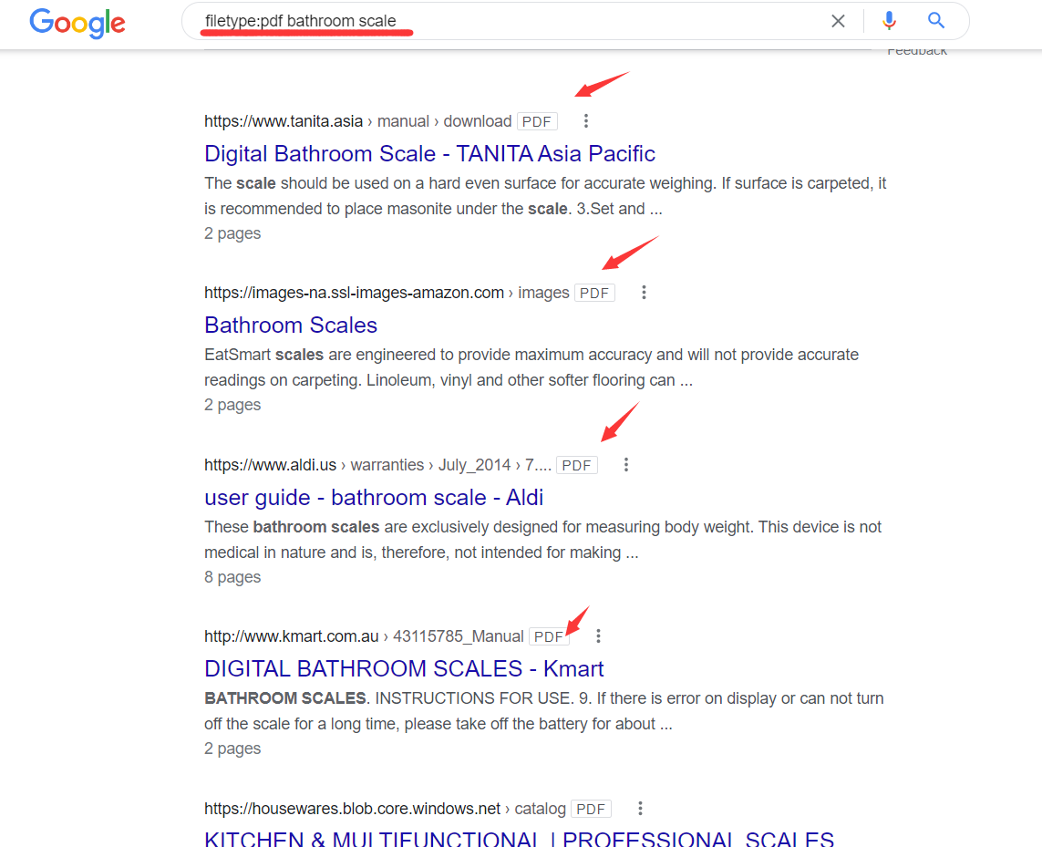Click PDF badge on amazon images result
Image resolution: width=1042 pixels, height=847 pixels.
click(594, 294)
